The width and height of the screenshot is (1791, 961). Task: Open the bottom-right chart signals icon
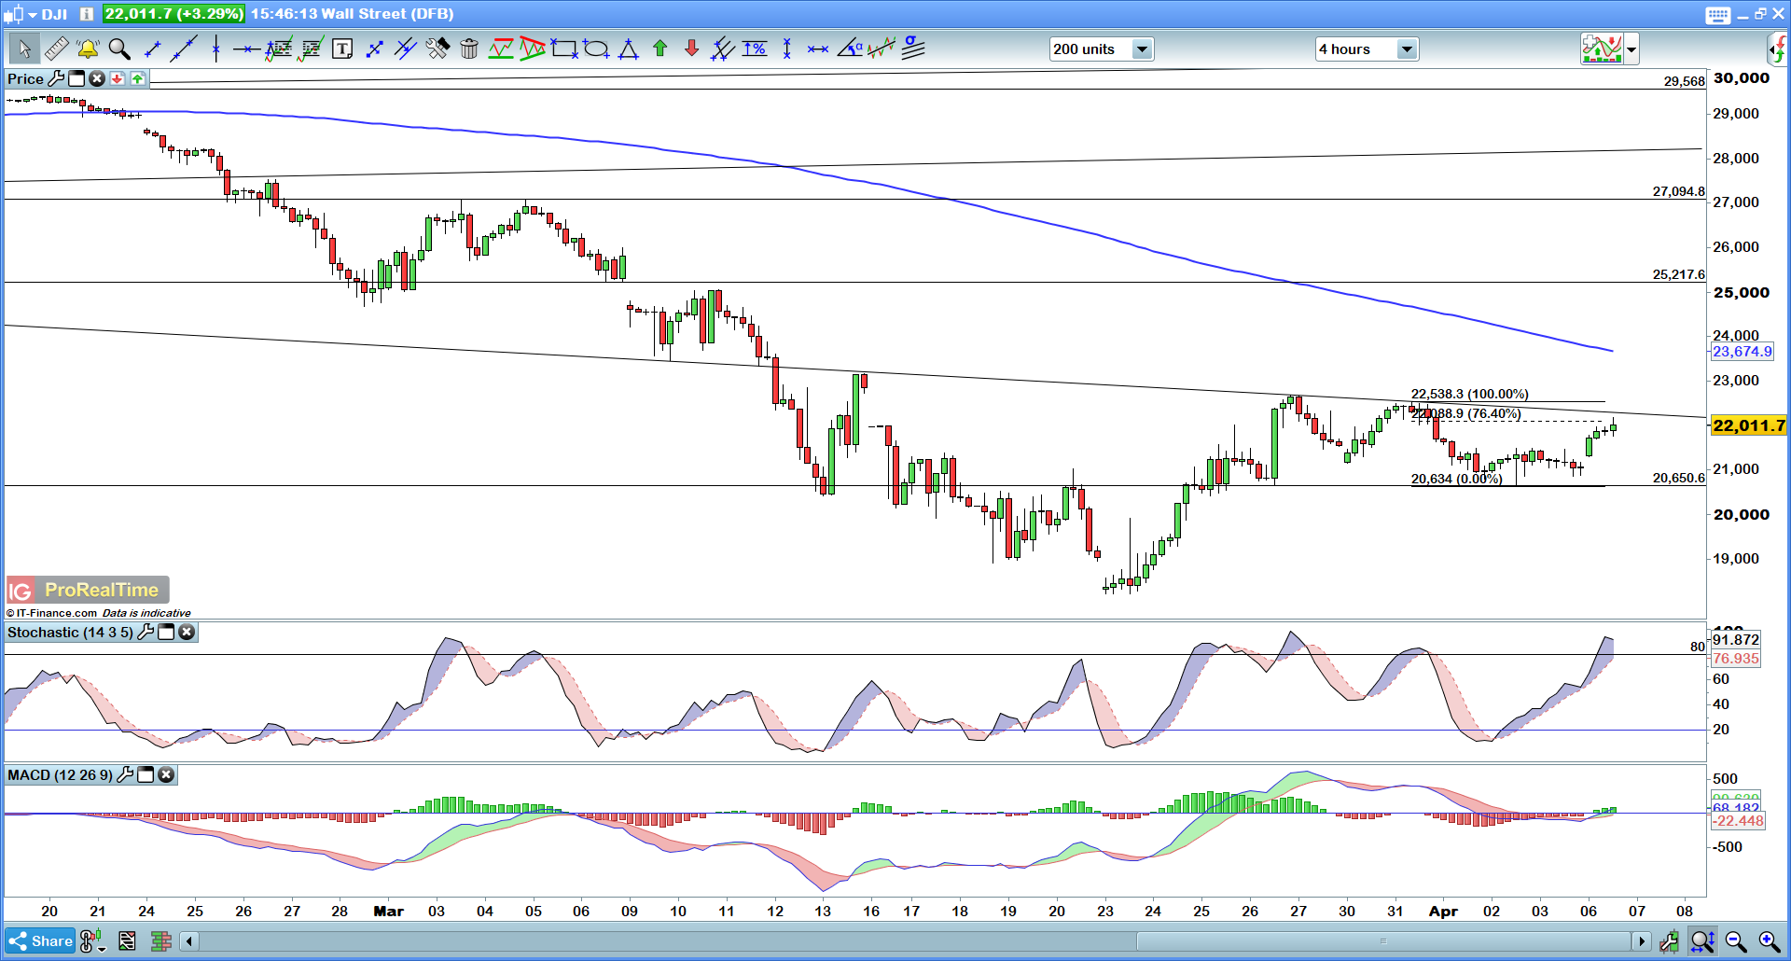(x=1669, y=940)
